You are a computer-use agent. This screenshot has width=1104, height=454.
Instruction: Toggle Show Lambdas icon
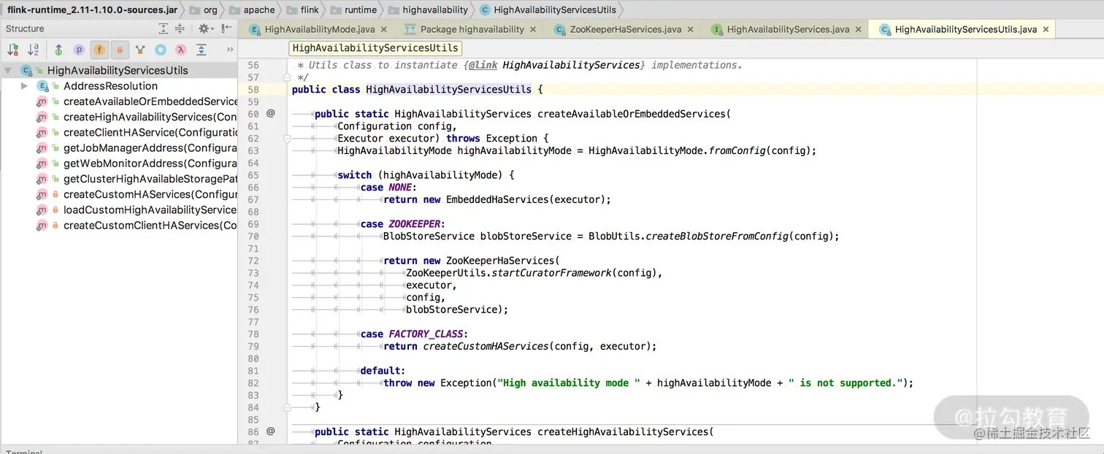coord(181,50)
